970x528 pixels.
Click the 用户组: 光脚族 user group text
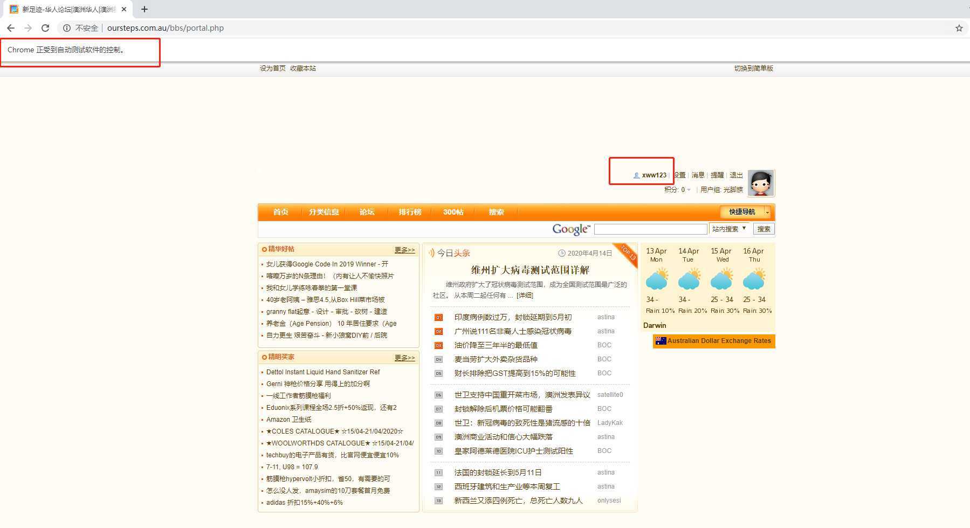[721, 190]
